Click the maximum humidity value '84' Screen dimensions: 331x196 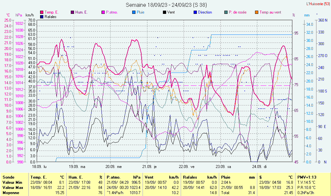(100, 188)
